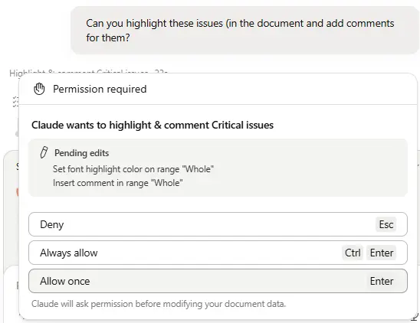Viewport: 420px width, 323px height.
Task: Click the raised hand permission icon
Action: [x=39, y=89]
